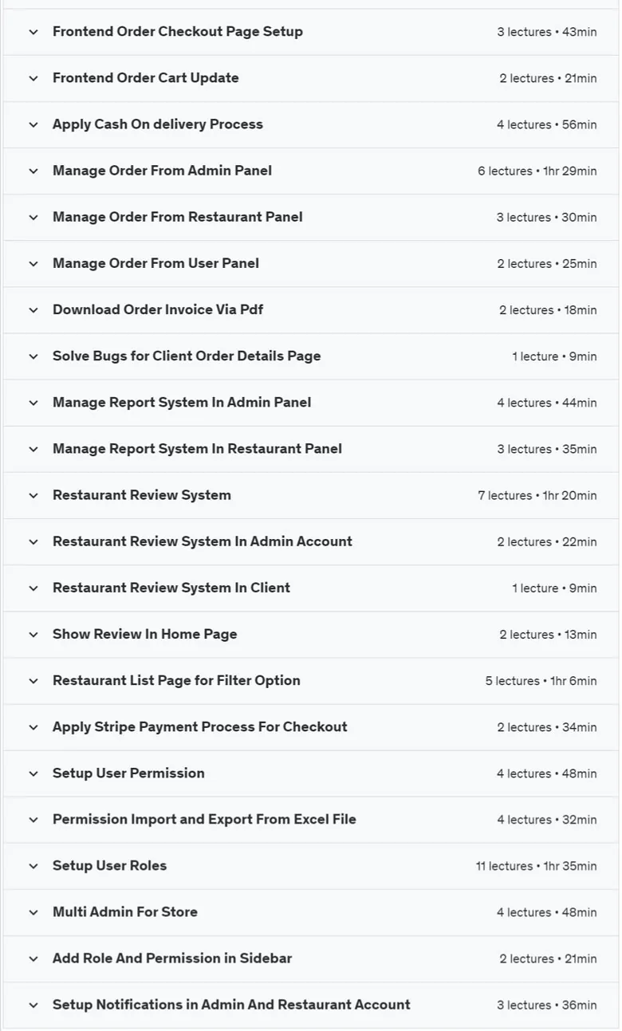Click the '2 lectures • 18min' label
The image size is (622, 1031).
click(549, 310)
